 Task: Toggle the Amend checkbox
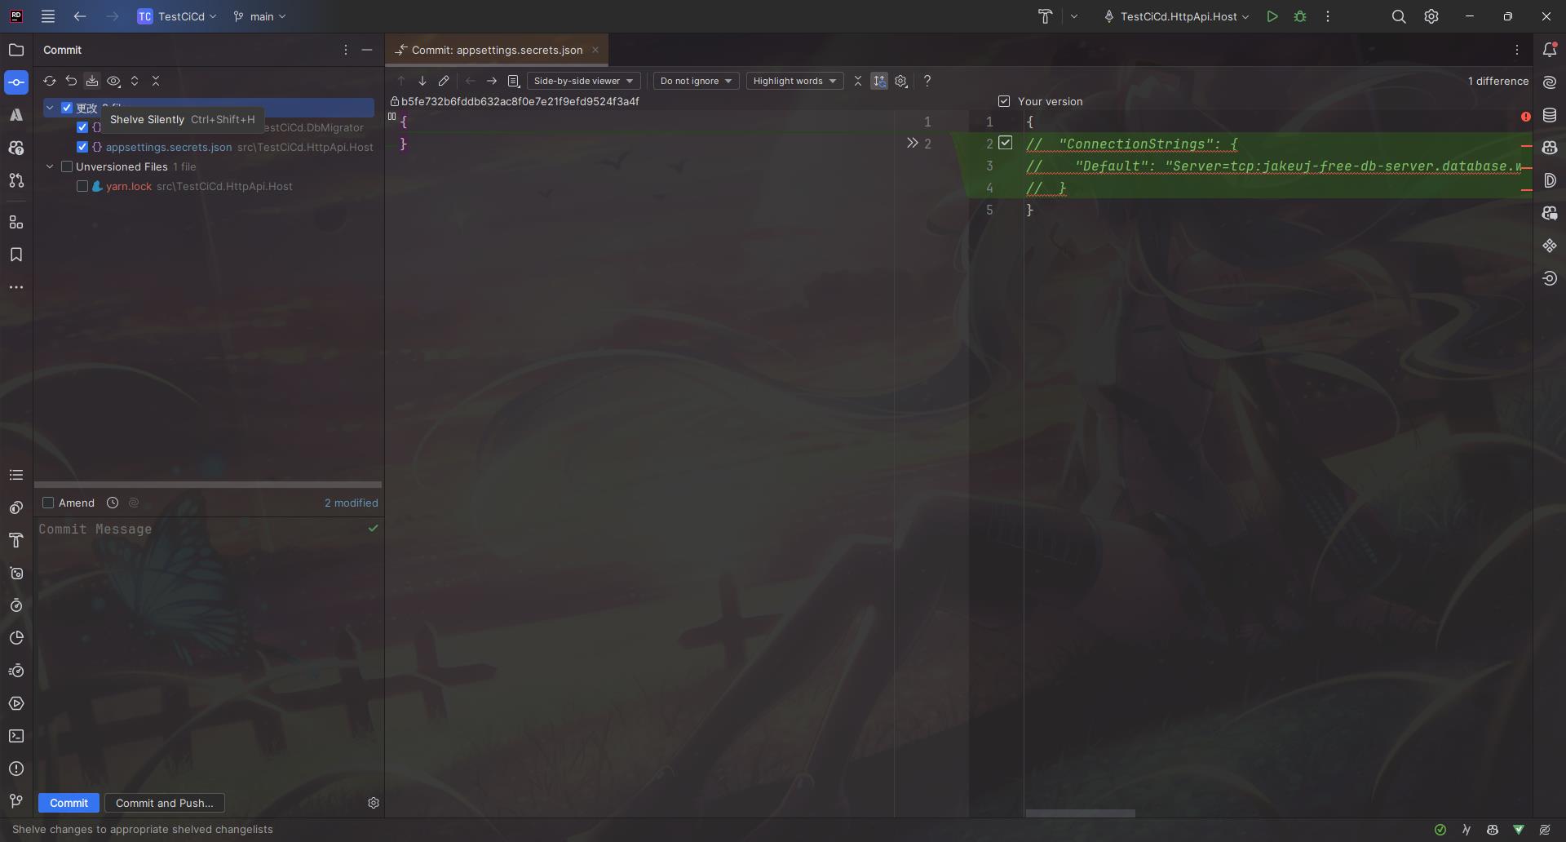click(48, 503)
